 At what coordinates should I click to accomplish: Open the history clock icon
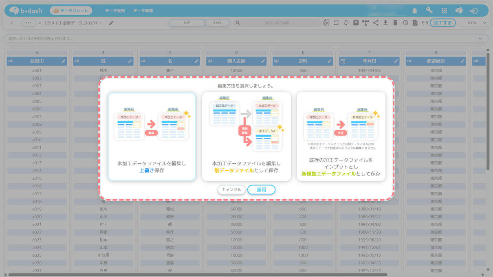(405, 23)
